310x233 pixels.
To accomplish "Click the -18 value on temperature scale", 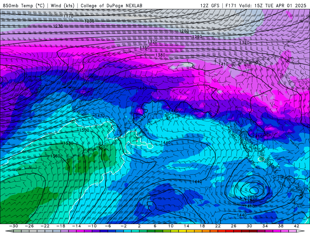I will pyautogui.click(x=61, y=226).
